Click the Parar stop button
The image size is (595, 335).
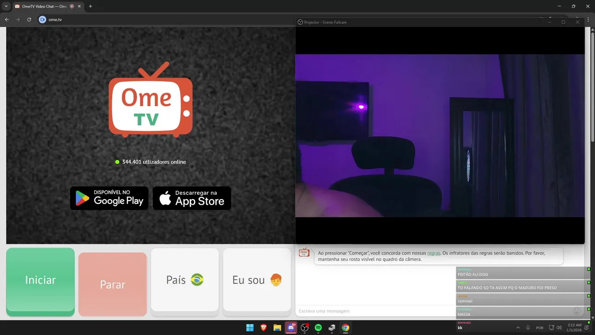tap(112, 284)
